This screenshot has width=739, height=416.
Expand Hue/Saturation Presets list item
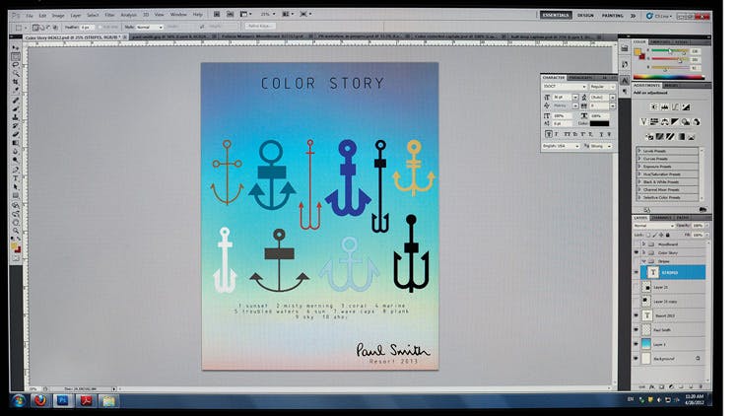pyautogui.click(x=640, y=174)
